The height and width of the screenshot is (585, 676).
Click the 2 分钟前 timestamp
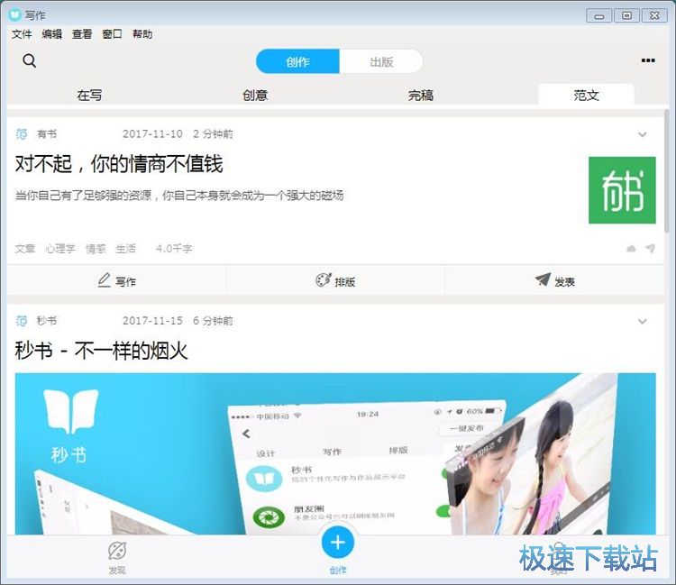(x=213, y=134)
